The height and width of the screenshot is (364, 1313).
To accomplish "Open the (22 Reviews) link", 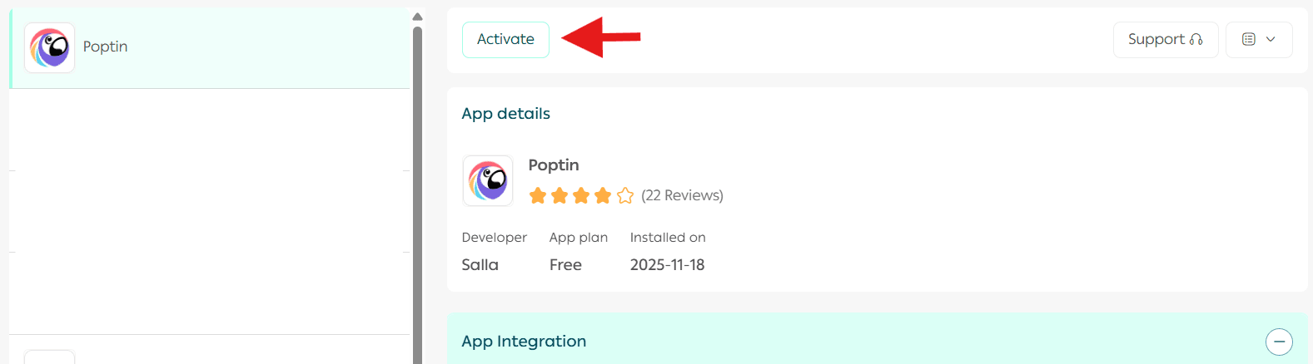I will click(x=682, y=196).
